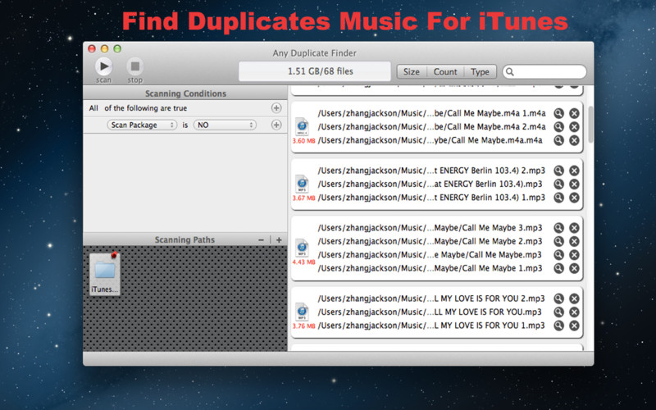Stop the scan with the stop button

(134, 66)
